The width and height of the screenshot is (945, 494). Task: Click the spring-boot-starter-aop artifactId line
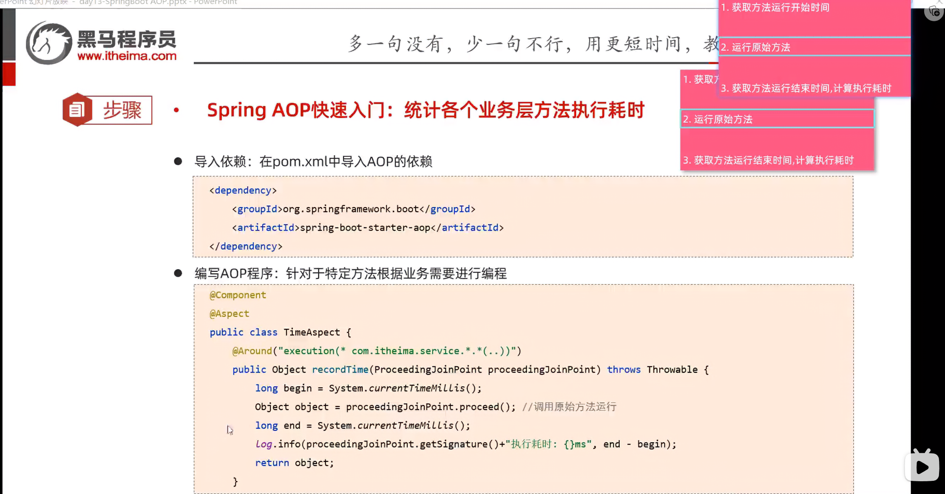368,227
